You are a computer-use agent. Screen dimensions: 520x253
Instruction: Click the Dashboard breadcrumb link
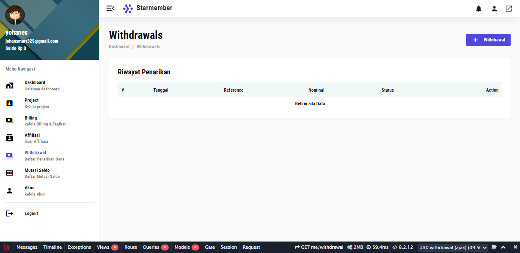[119, 46]
